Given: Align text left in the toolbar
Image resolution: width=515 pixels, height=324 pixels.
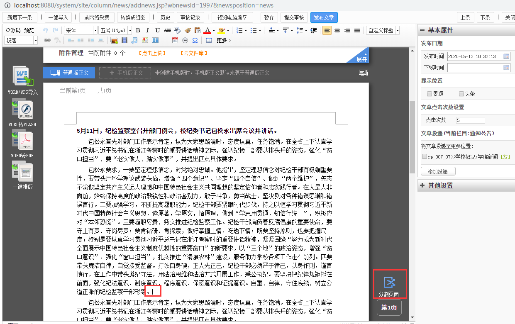Looking at the screenshot, I should (x=327, y=30).
